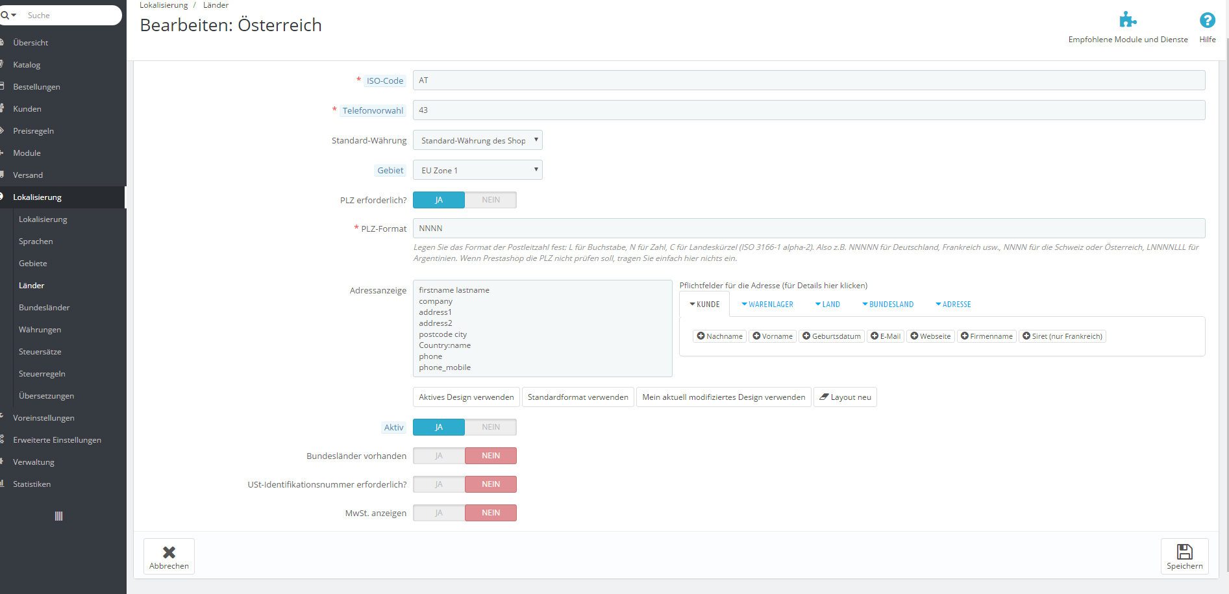1229x594 pixels.
Task: Click inside the Adressanzeige text area
Action: click(543, 328)
